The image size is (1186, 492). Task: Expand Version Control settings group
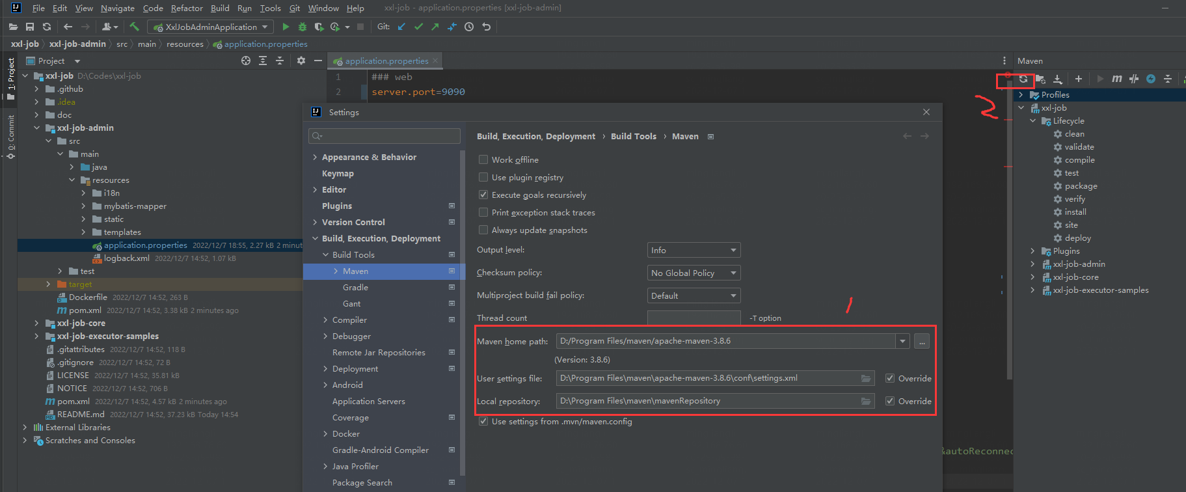click(x=315, y=222)
